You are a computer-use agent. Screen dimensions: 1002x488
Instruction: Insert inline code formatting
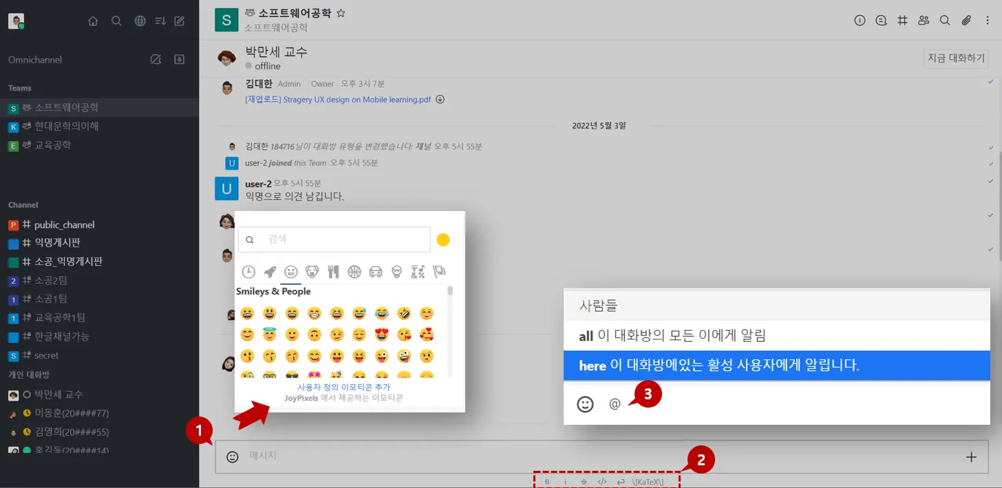602,482
